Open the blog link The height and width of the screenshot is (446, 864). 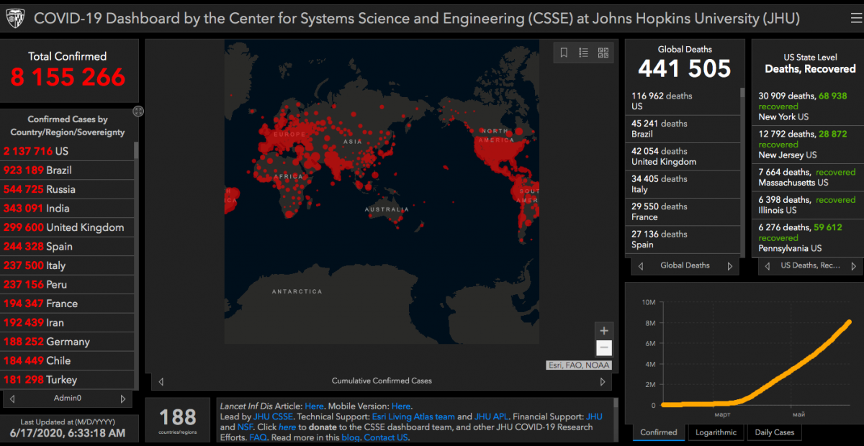pyautogui.click(x=351, y=437)
